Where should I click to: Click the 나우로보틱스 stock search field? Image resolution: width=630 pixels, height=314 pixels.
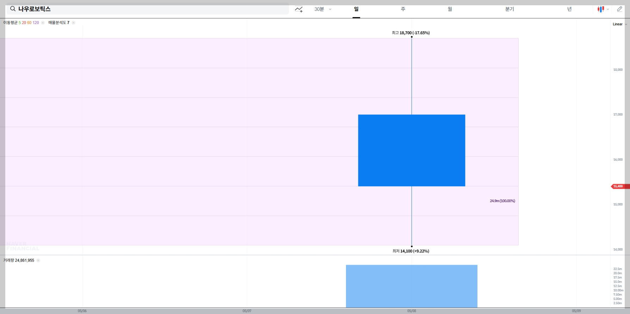[148, 9]
